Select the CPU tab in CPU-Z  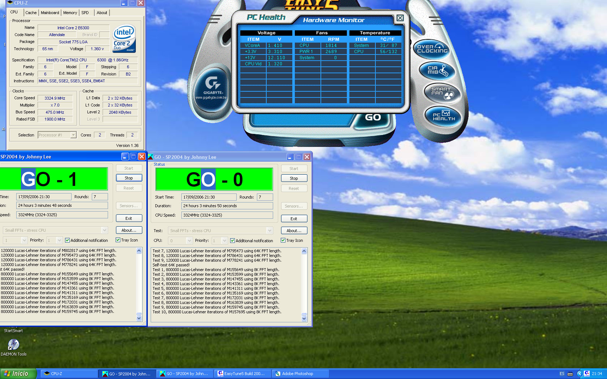(14, 12)
